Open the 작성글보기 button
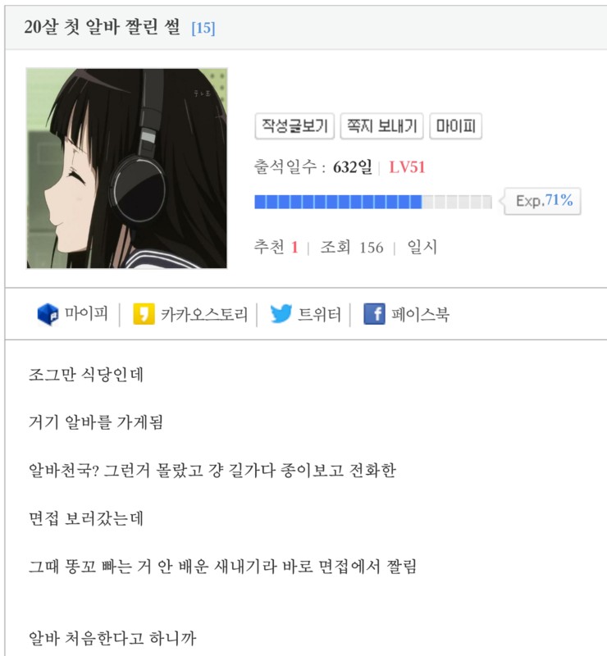Viewport: 607px width, 656px height. point(294,126)
